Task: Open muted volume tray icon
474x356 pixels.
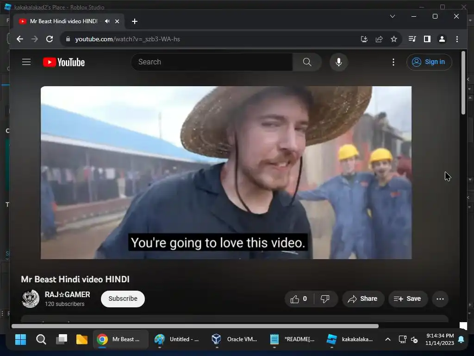Action: tap(415, 339)
